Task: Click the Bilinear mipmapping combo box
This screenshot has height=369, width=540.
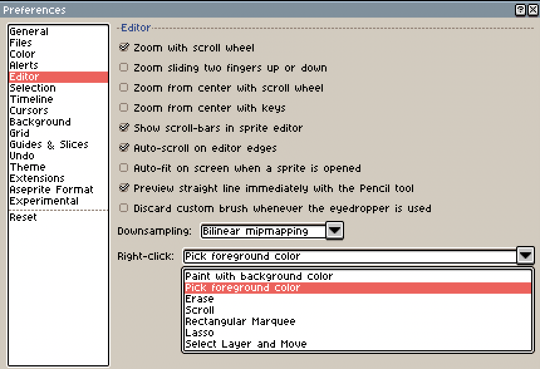Action: click(262, 231)
